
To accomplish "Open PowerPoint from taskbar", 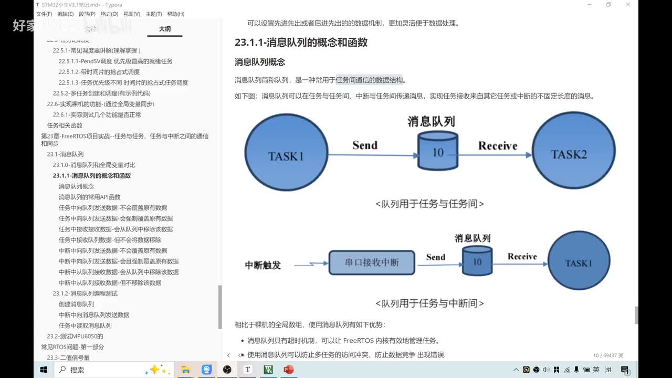I will [x=288, y=370].
